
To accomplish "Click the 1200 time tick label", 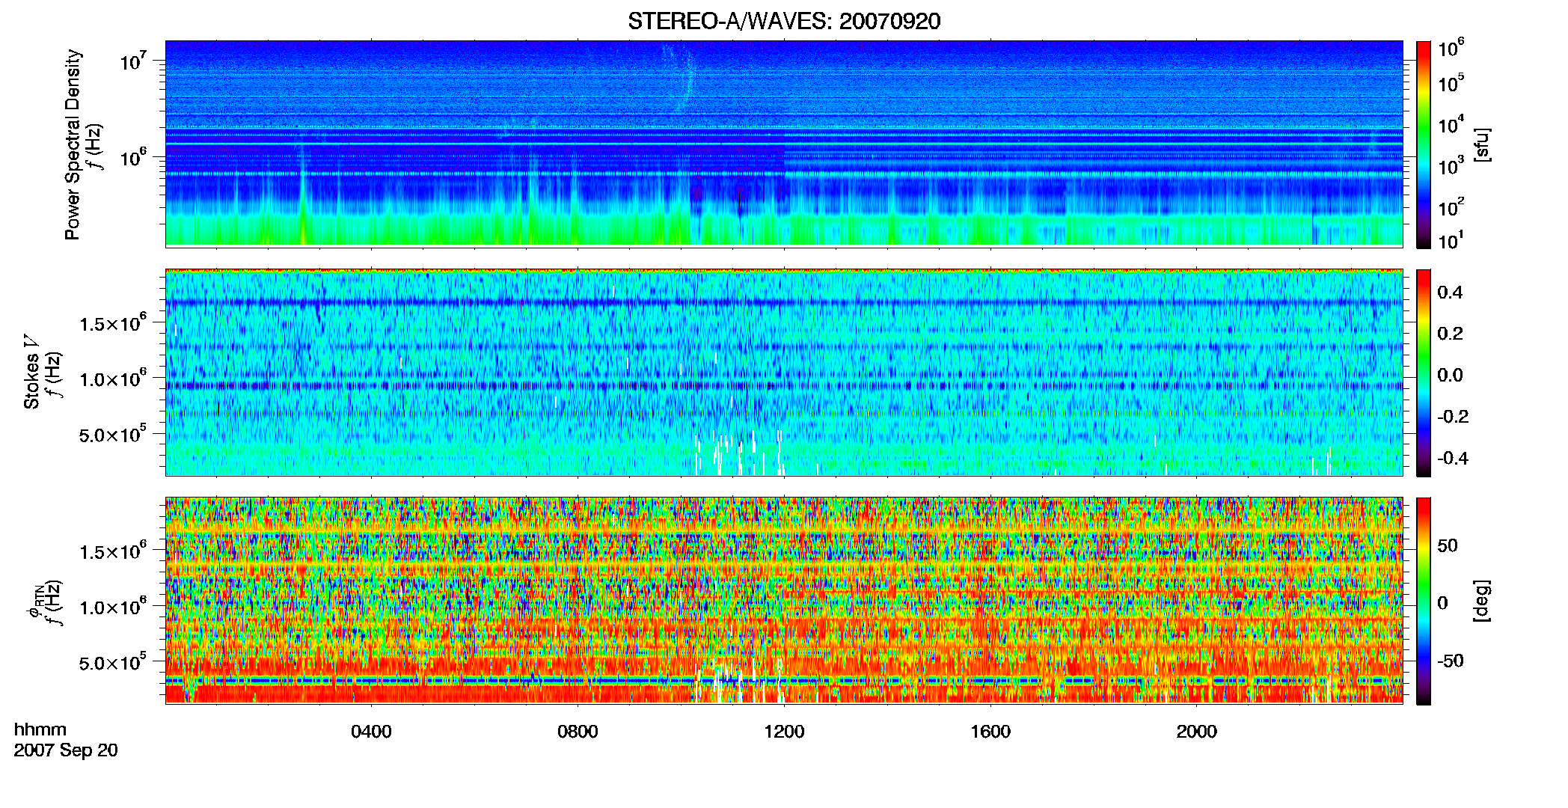I will click(x=784, y=731).
